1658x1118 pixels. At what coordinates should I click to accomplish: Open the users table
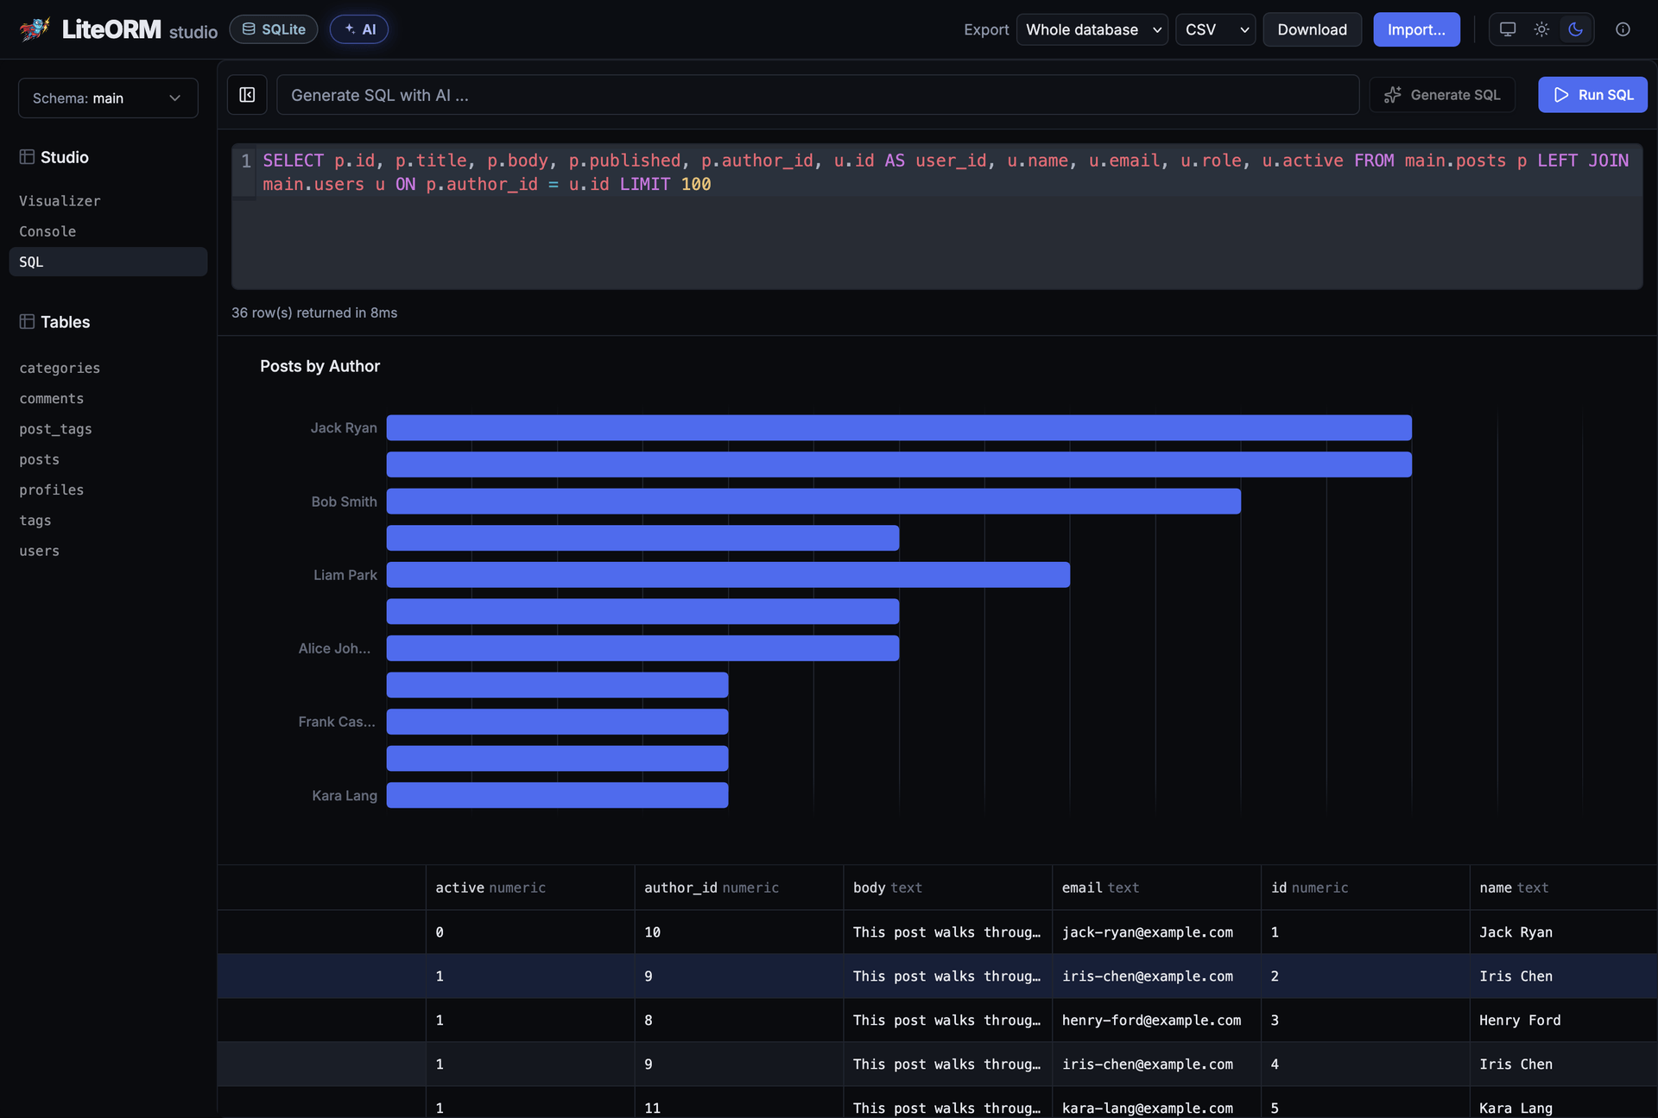[40, 551]
